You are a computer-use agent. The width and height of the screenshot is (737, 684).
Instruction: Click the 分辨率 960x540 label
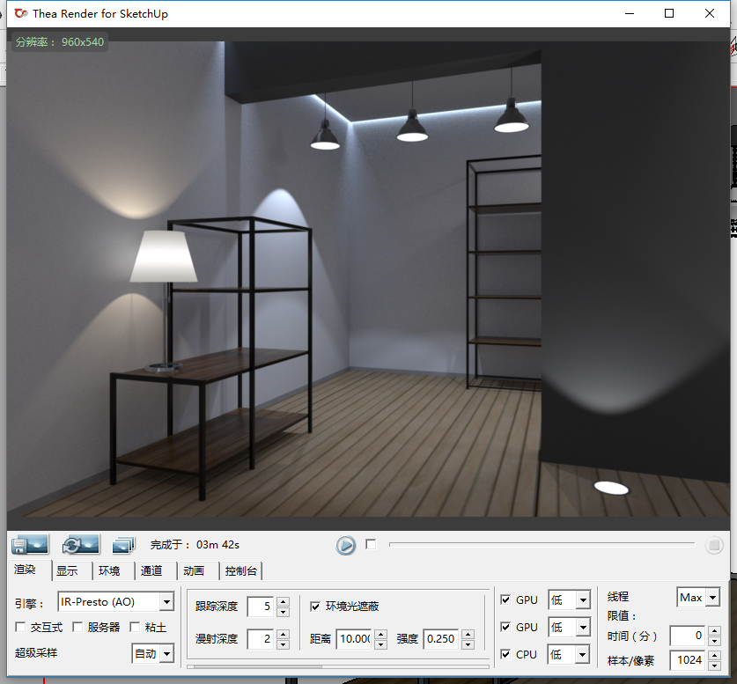pyautogui.click(x=60, y=41)
